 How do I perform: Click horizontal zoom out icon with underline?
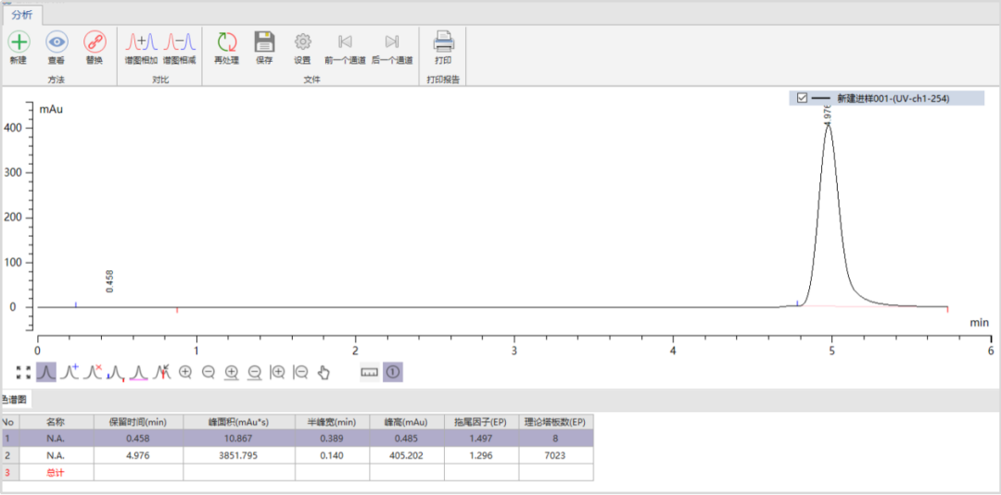(254, 372)
